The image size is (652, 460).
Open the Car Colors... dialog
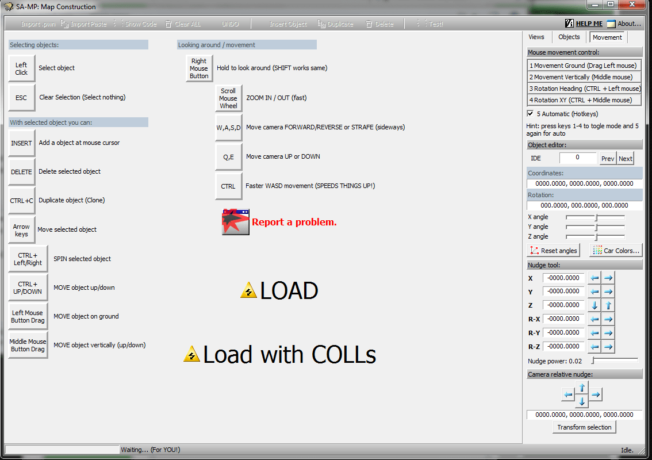click(616, 250)
